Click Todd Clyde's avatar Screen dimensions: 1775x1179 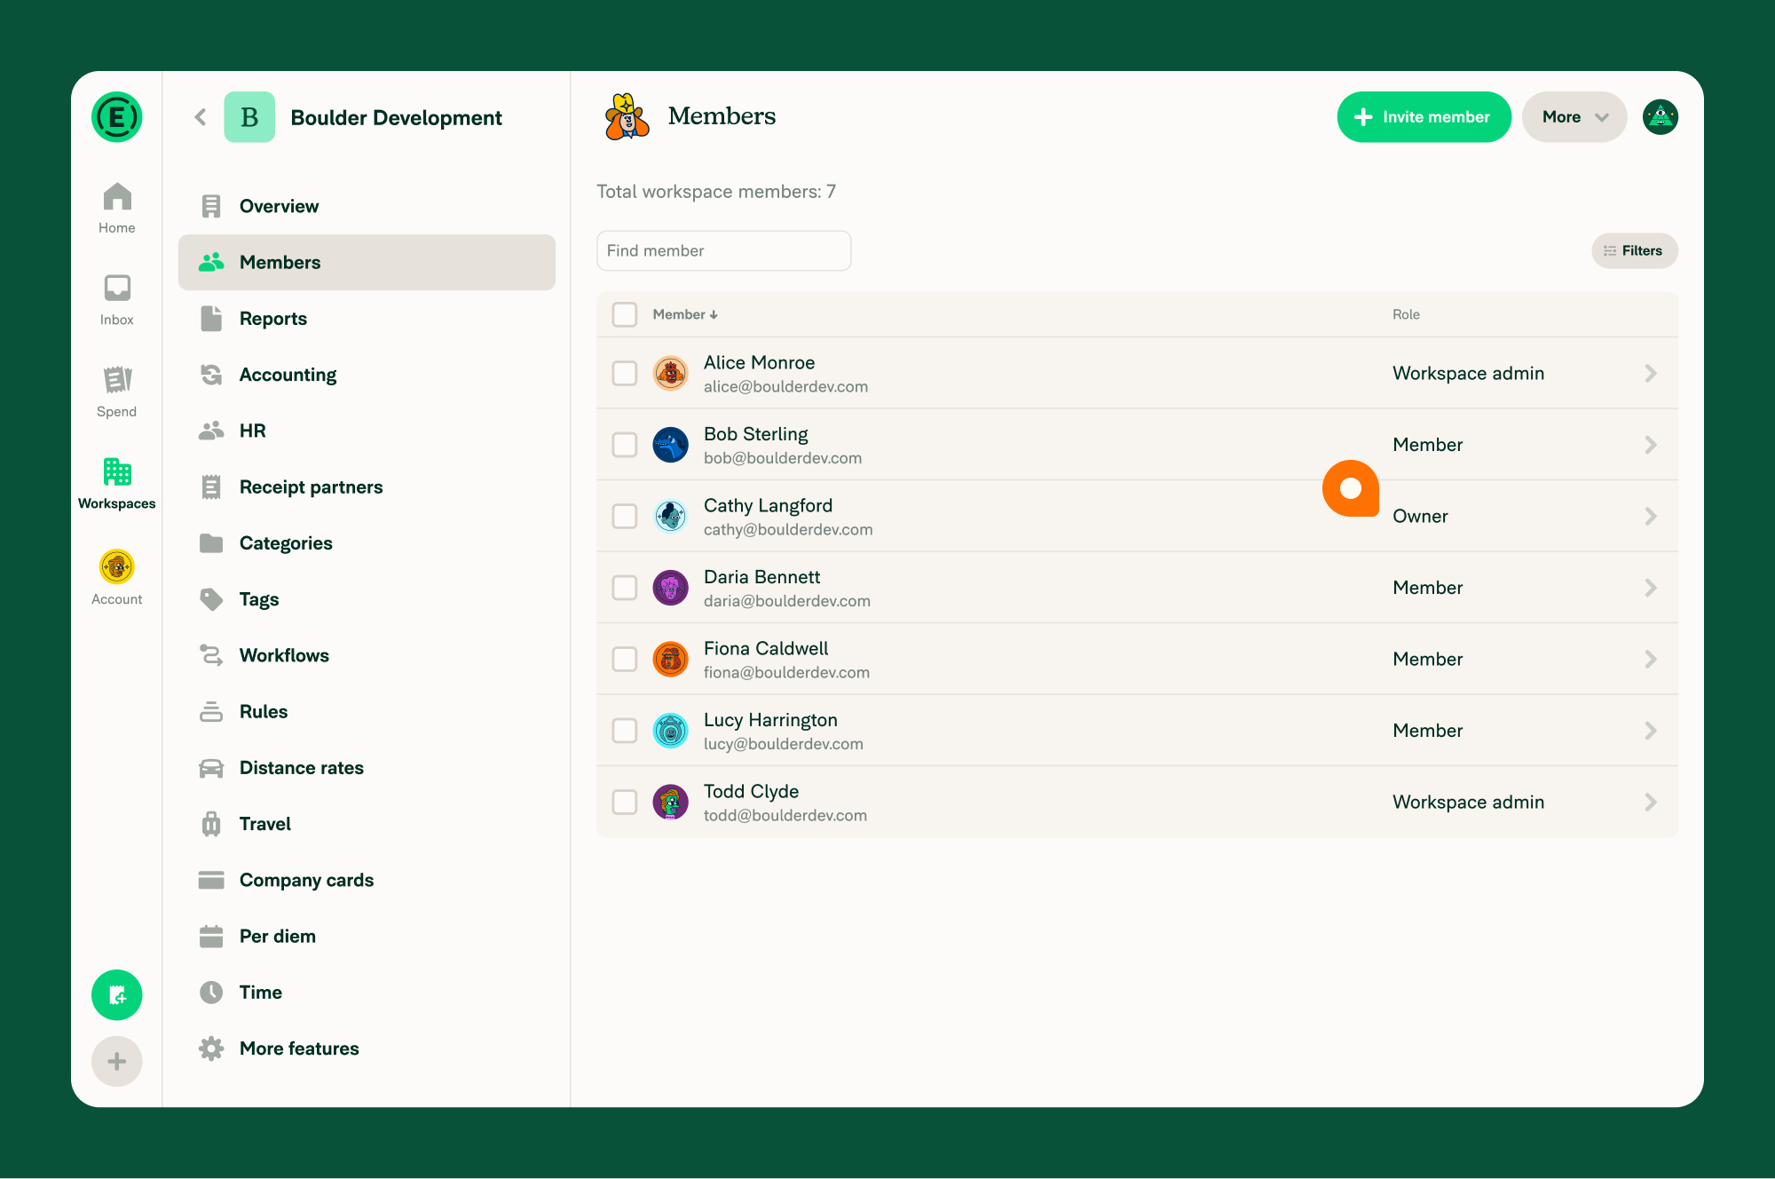[x=670, y=802]
